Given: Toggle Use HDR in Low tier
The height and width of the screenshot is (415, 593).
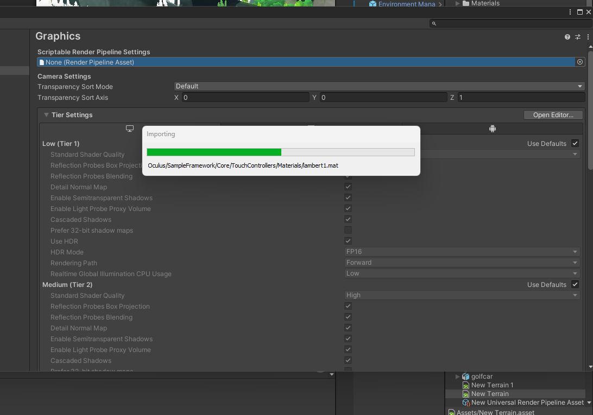Looking at the screenshot, I should pyautogui.click(x=348, y=241).
